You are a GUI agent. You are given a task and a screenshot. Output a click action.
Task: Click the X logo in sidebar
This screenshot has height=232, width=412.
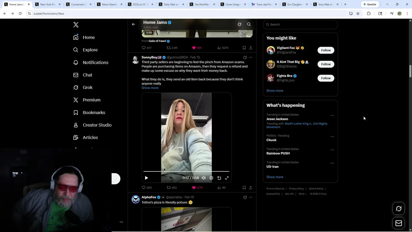pos(76,25)
